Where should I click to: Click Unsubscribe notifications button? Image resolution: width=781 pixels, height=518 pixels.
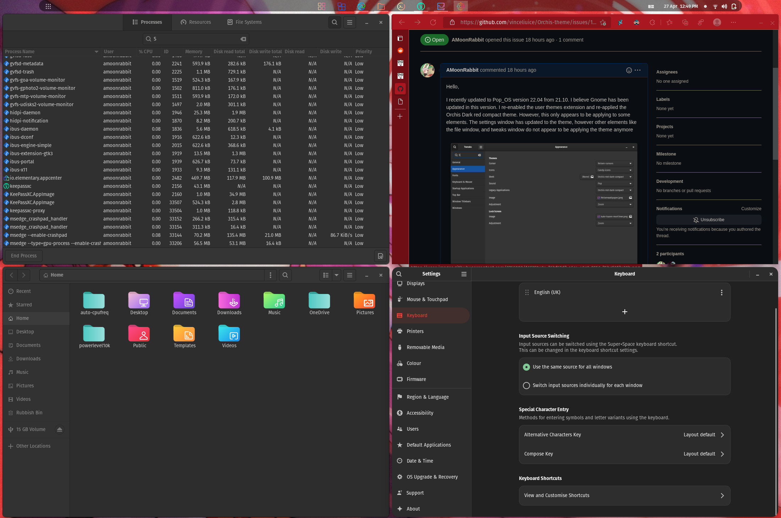708,220
